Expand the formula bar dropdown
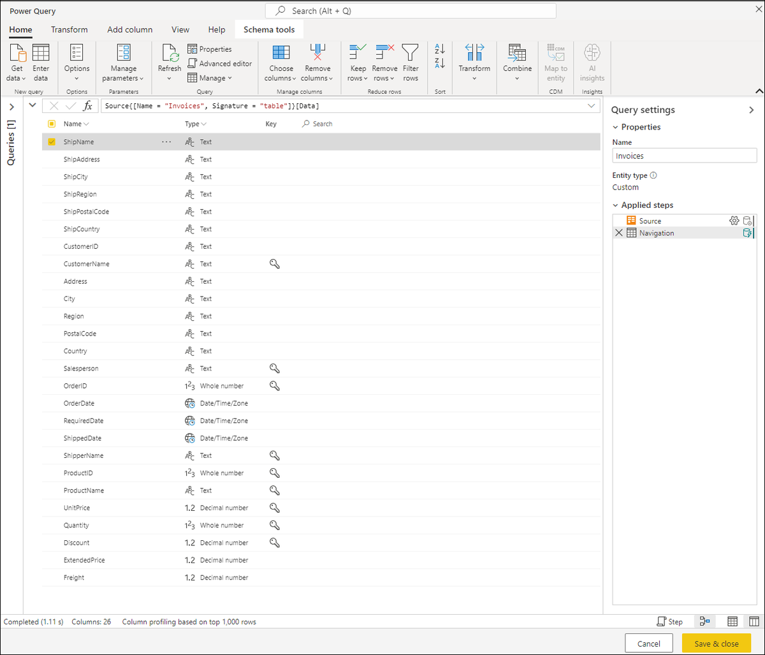Viewport: 765px width, 655px height. click(592, 106)
